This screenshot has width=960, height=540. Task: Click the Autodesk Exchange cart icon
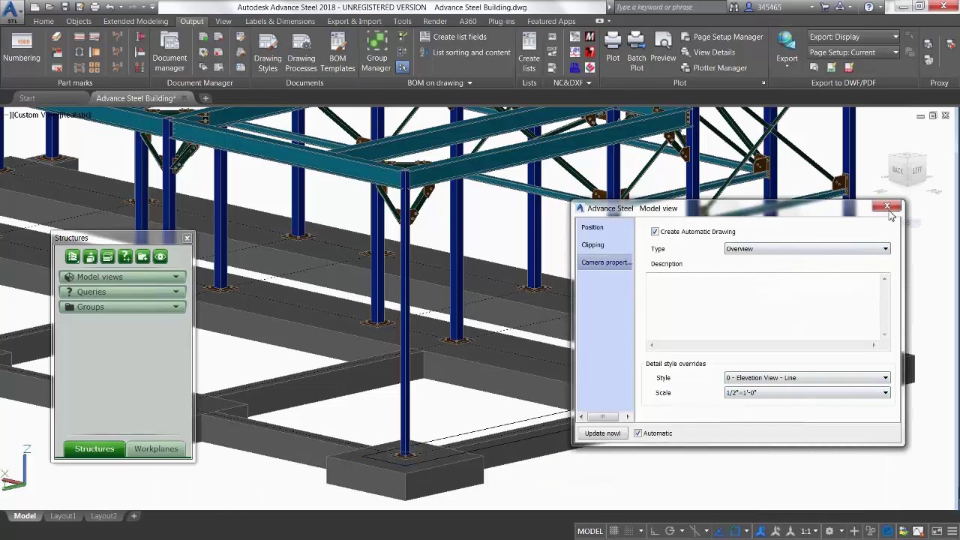[x=825, y=7]
